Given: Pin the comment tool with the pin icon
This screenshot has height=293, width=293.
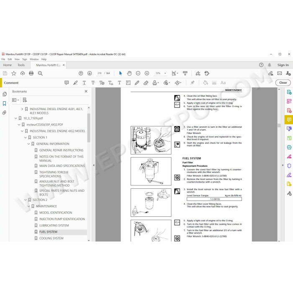Looking at the screenshot, I should coord(192,82).
